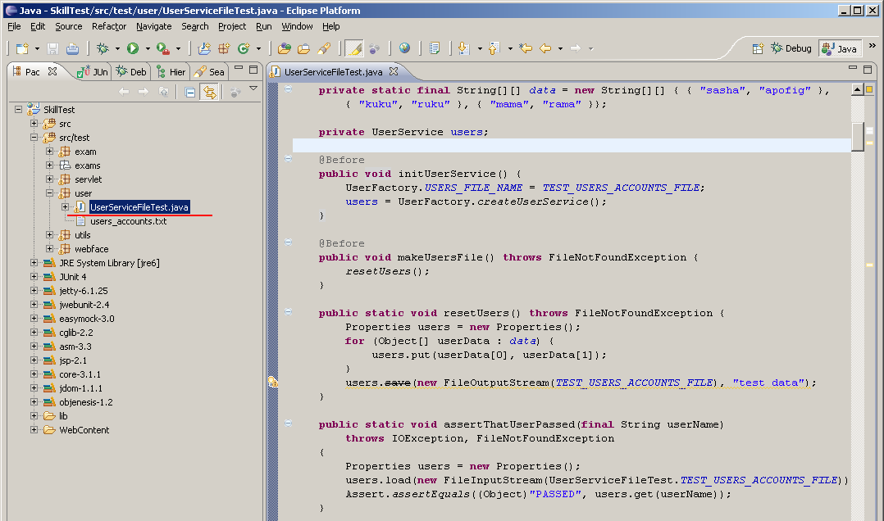The width and height of the screenshot is (884, 521).
Task: Launch Debug with the bug icon
Action: [x=103, y=48]
